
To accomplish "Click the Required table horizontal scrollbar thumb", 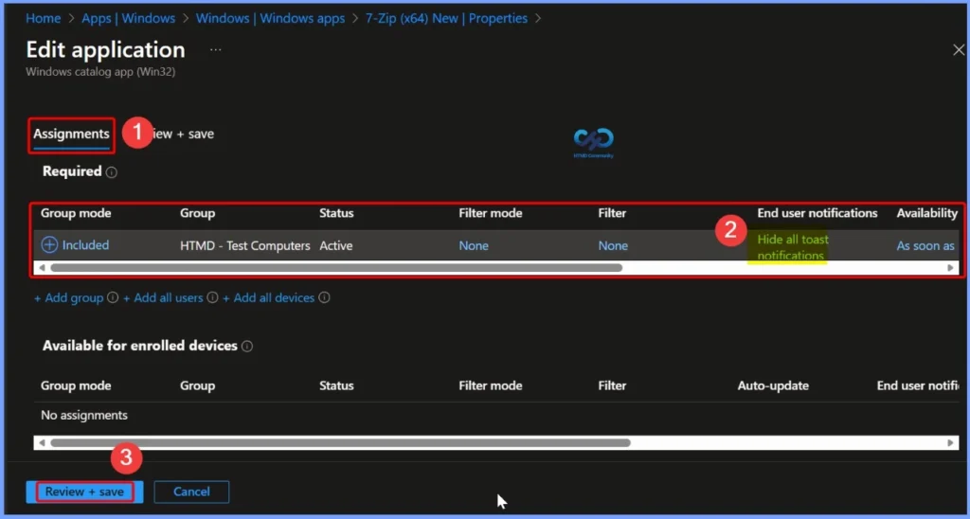I will coord(336,268).
